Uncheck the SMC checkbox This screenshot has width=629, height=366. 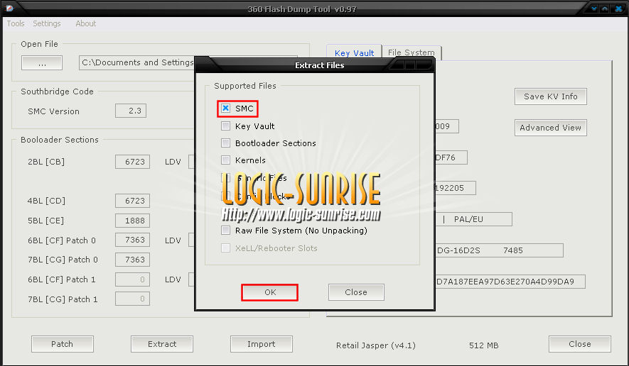[226, 109]
